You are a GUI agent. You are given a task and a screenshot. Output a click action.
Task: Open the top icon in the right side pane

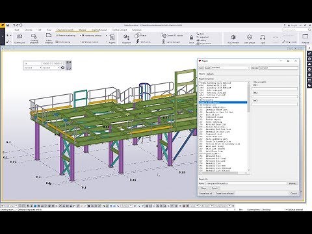coord(309,53)
